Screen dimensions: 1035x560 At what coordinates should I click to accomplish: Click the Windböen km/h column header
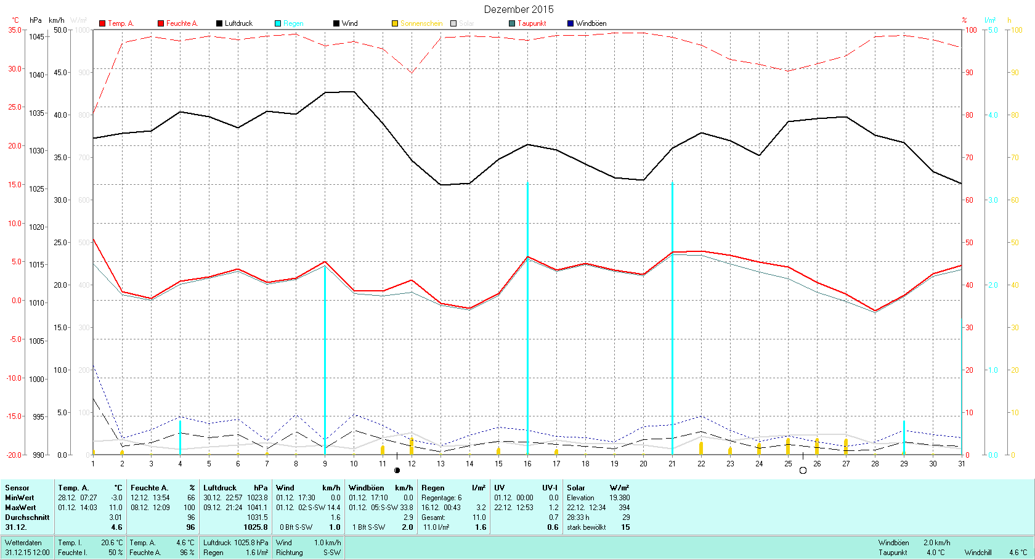381,488
